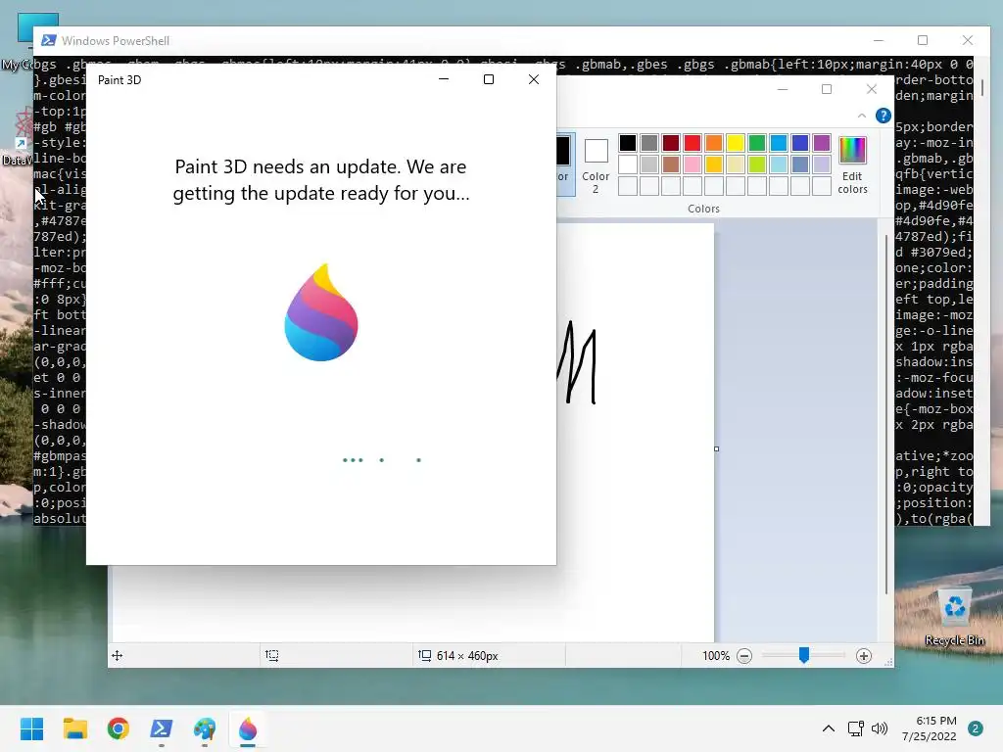Open network status tray icon
Screen dimensions: 1003x752
(855, 728)
